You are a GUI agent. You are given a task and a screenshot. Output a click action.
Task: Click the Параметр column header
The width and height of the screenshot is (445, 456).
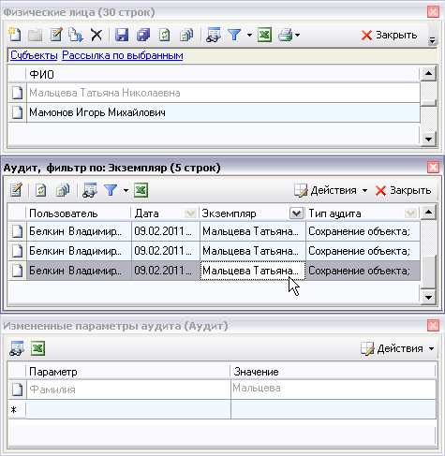click(x=128, y=372)
